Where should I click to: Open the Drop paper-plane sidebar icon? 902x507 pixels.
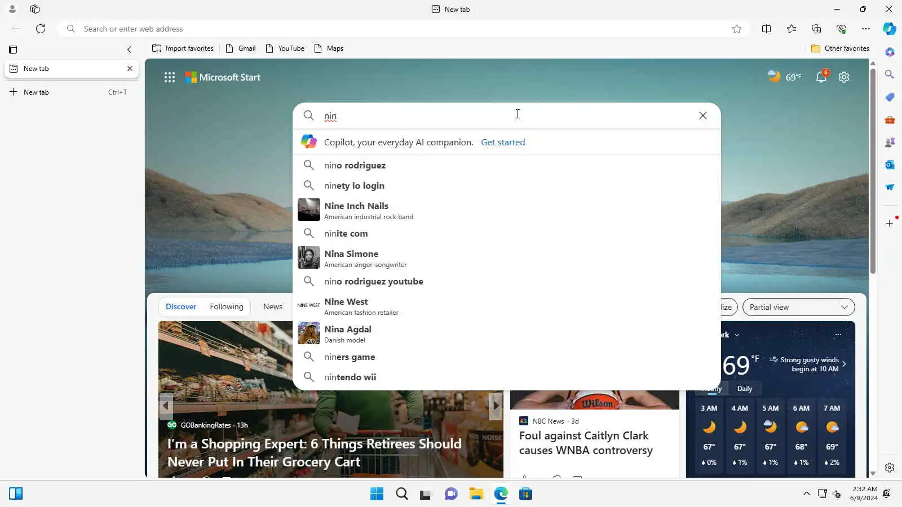(890, 187)
